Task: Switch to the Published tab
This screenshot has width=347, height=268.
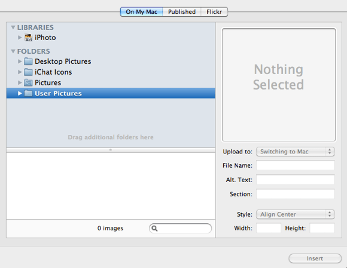Action: pyautogui.click(x=182, y=12)
